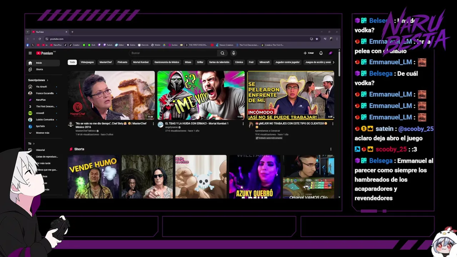
Task: Open the Crear dropdown button
Action: 308,53
